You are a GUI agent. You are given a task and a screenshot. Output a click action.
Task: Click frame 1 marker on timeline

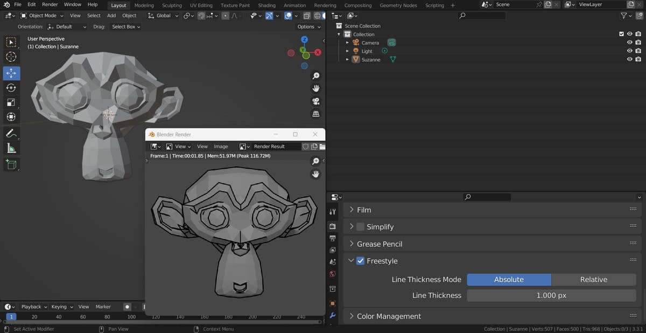[x=11, y=317]
